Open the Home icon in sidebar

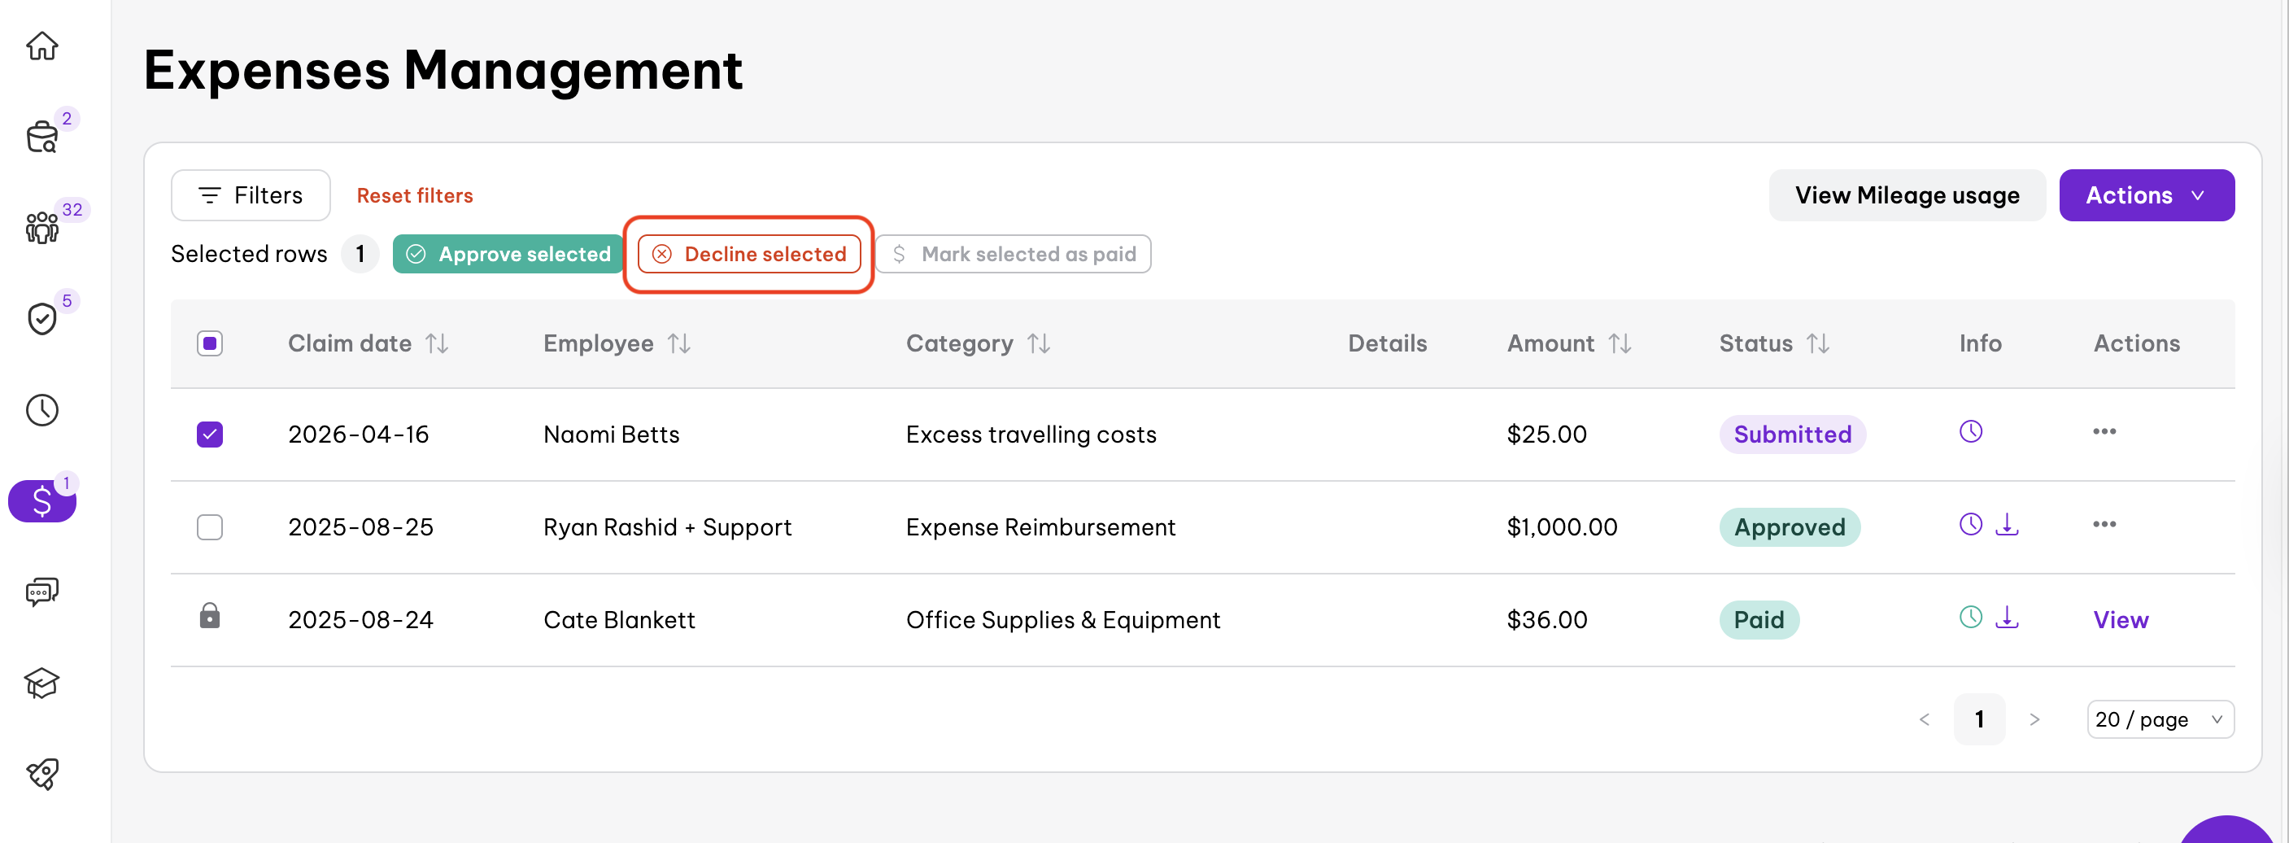coord(41,46)
